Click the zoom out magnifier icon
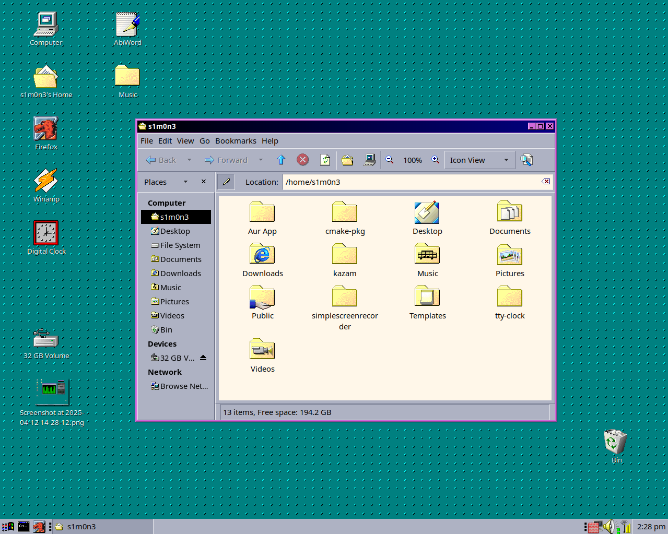Screen dimensions: 668x534 [x=390, y=160]
